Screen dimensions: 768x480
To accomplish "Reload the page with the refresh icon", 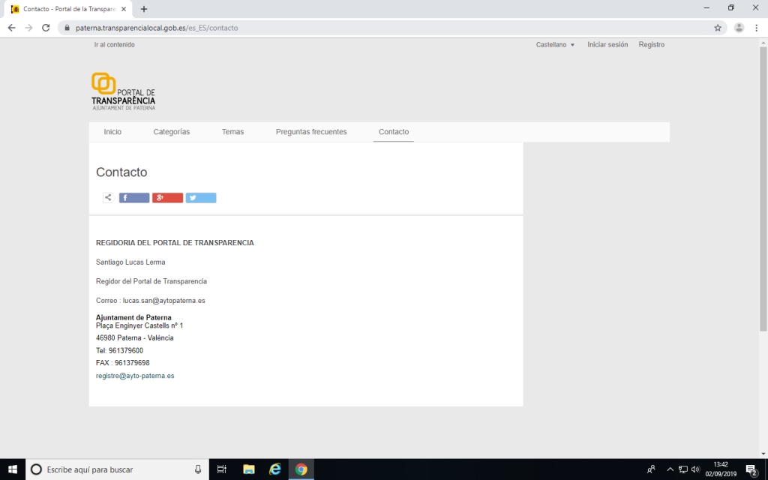I will coord(46,28).
